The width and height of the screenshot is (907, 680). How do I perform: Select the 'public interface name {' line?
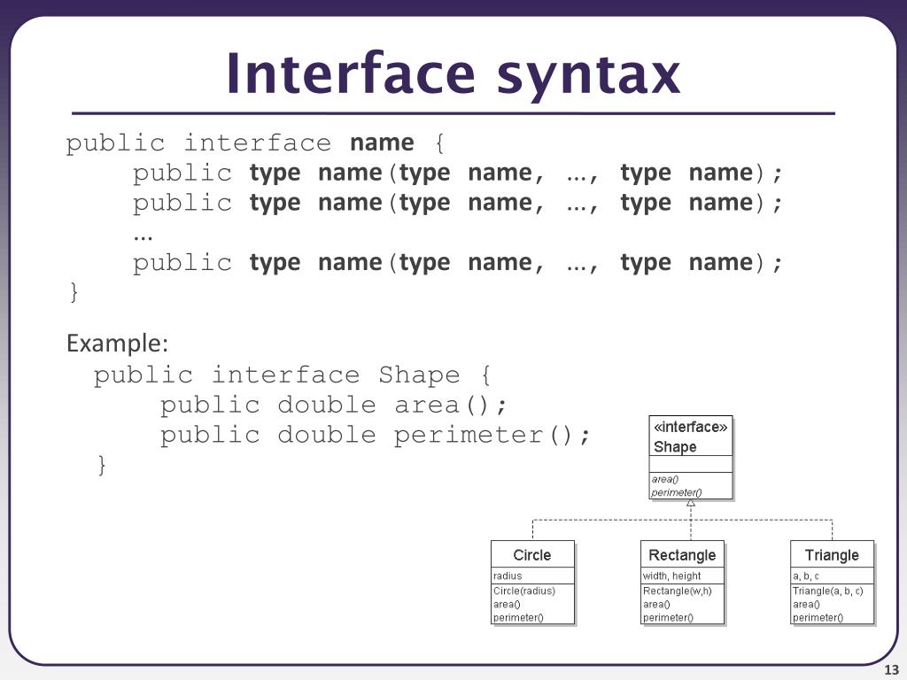(255, 143)
